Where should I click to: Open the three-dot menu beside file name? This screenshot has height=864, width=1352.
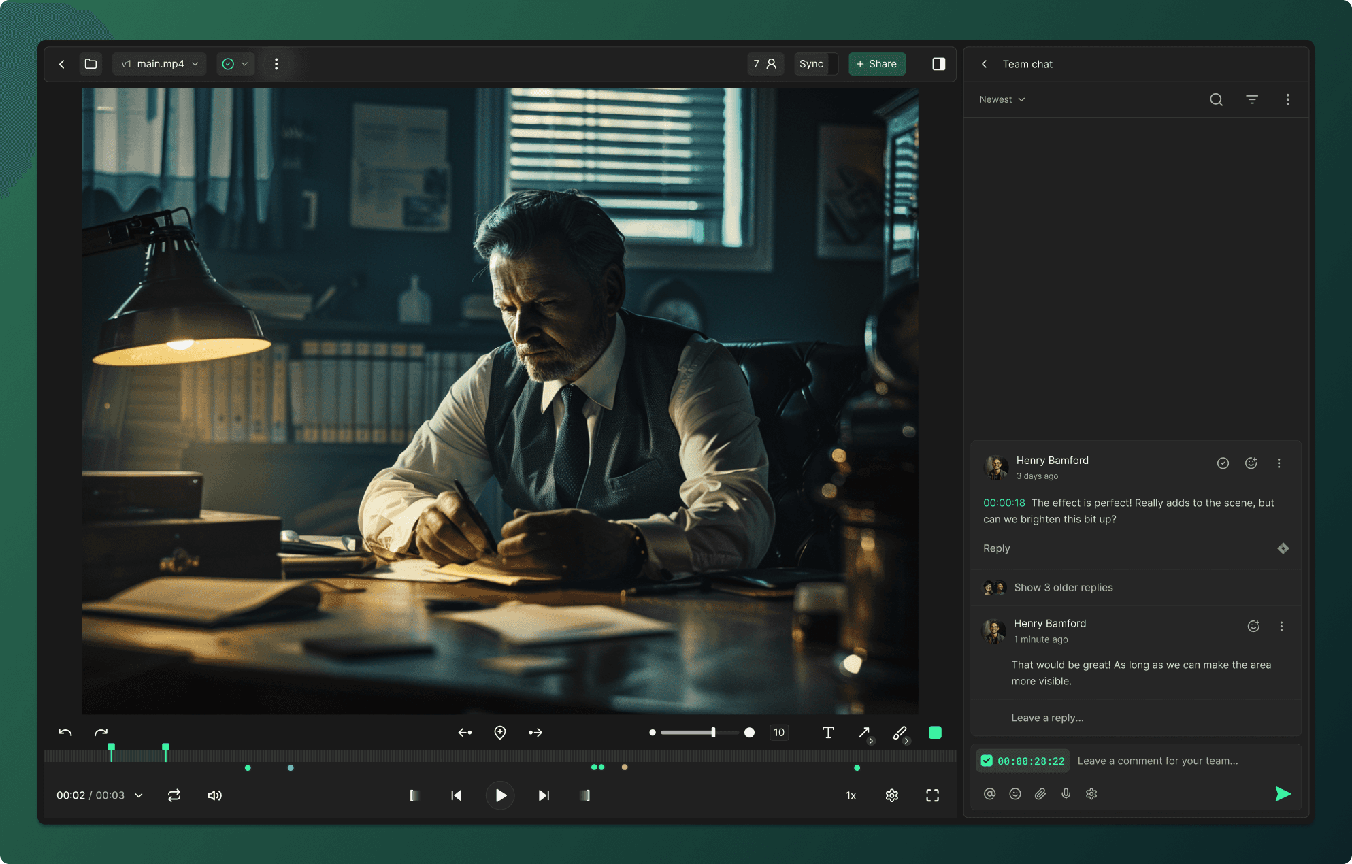click(x=276, y=64)
